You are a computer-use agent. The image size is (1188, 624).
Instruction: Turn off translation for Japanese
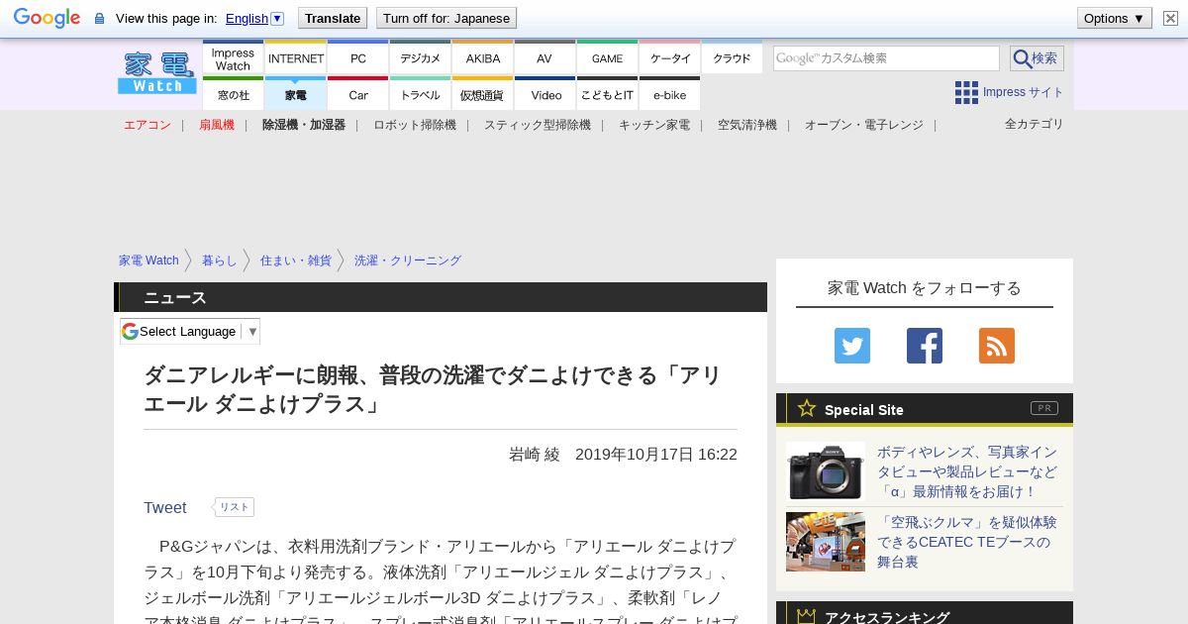pyautogui.click(x=446, y=18)
